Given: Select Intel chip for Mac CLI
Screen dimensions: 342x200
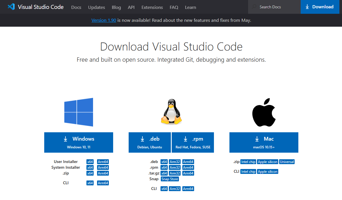Looking at the screenshot, I should [x=248, y=172].
